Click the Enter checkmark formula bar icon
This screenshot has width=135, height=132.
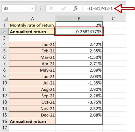point(64,9)
